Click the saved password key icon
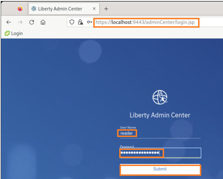Screen dimensions: 223x179 (x=90, y=22)
